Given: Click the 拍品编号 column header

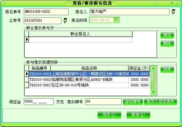Looking at the screenshot, I should (40, 68).
